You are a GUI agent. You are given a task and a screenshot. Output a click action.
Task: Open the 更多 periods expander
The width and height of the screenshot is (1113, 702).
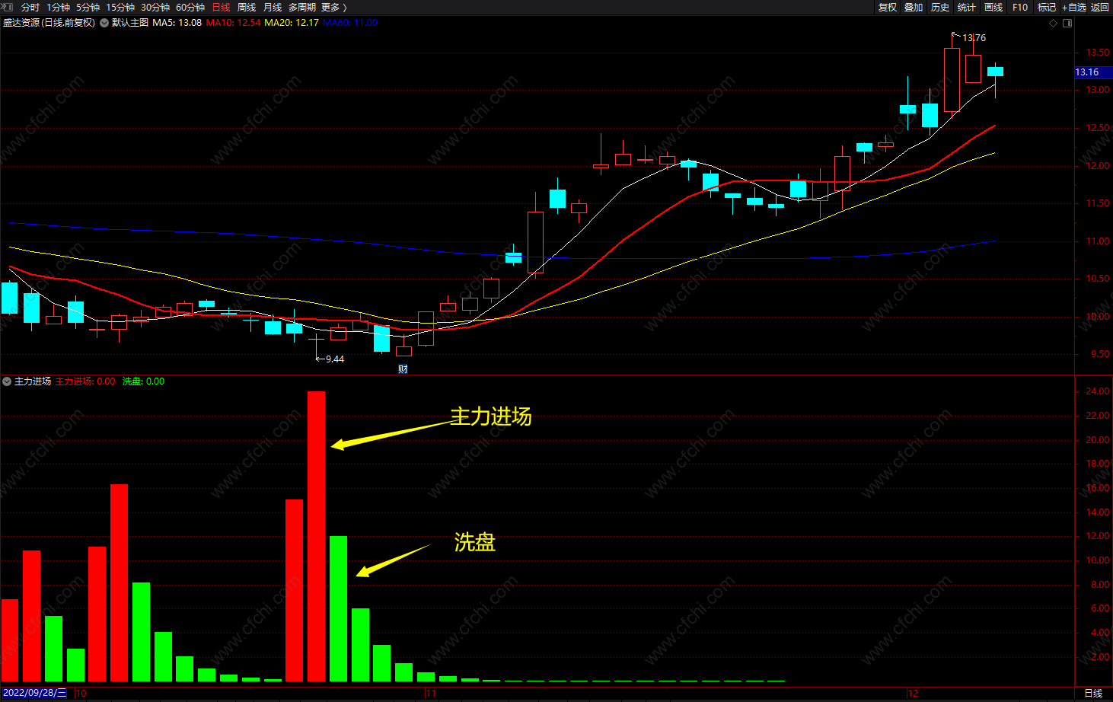334,7
